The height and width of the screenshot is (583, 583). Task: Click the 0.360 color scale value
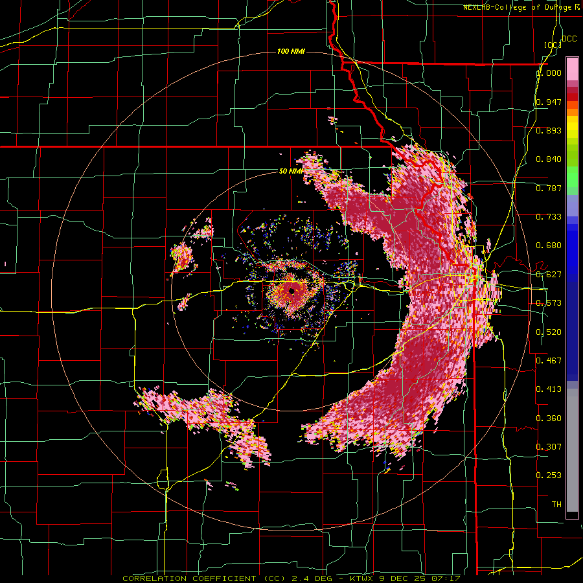click(x=549, y=418)
